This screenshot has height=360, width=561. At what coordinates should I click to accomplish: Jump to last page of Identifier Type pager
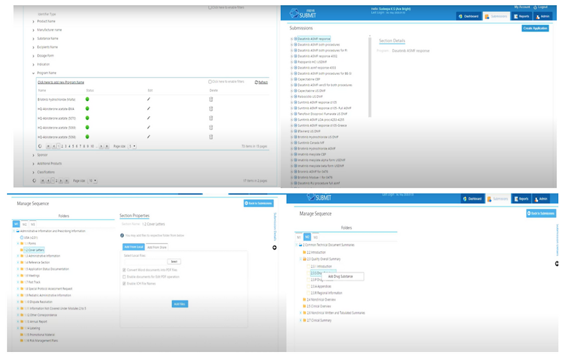point(66,181)
